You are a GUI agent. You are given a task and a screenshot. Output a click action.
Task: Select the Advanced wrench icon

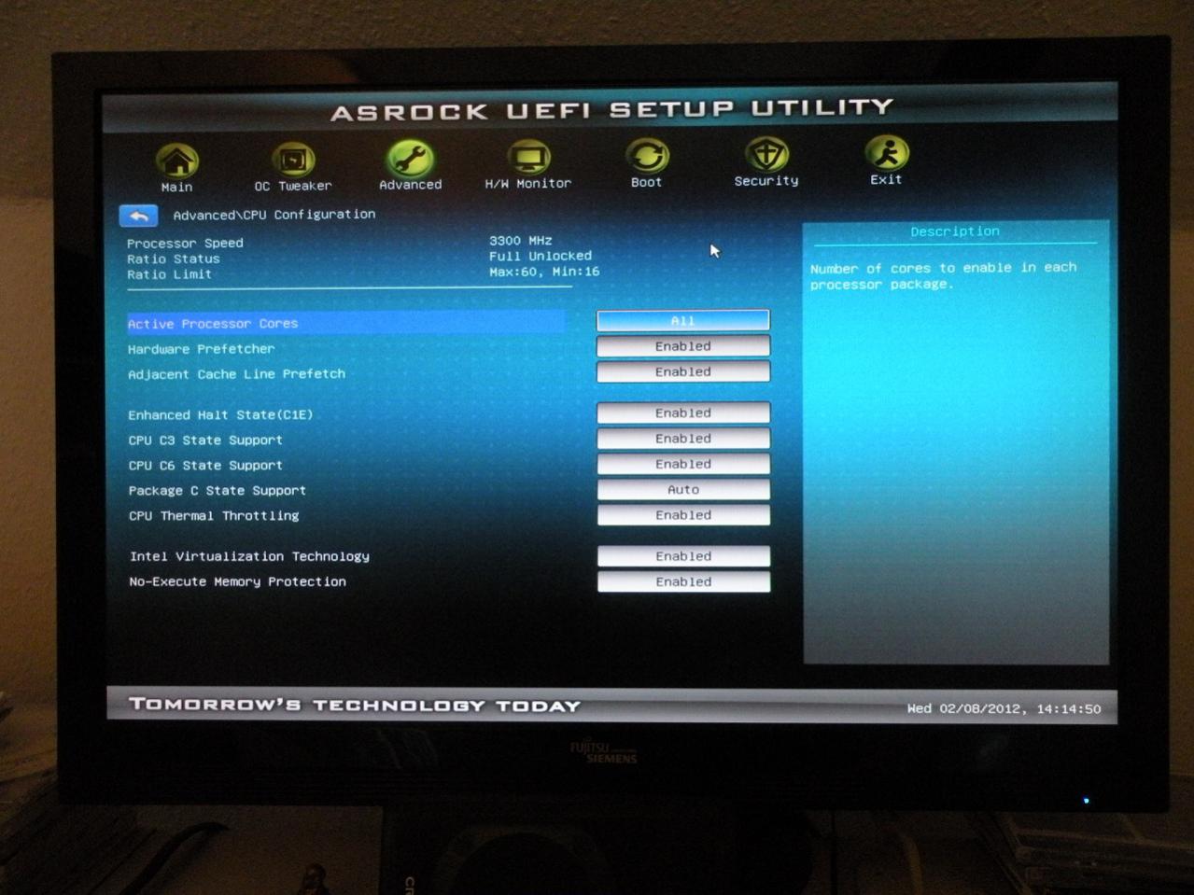click(410, 159)
